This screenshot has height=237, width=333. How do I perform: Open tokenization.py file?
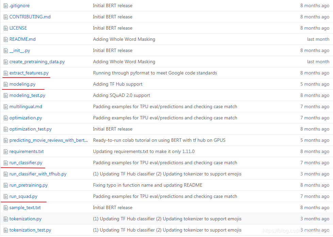[25, 219]
